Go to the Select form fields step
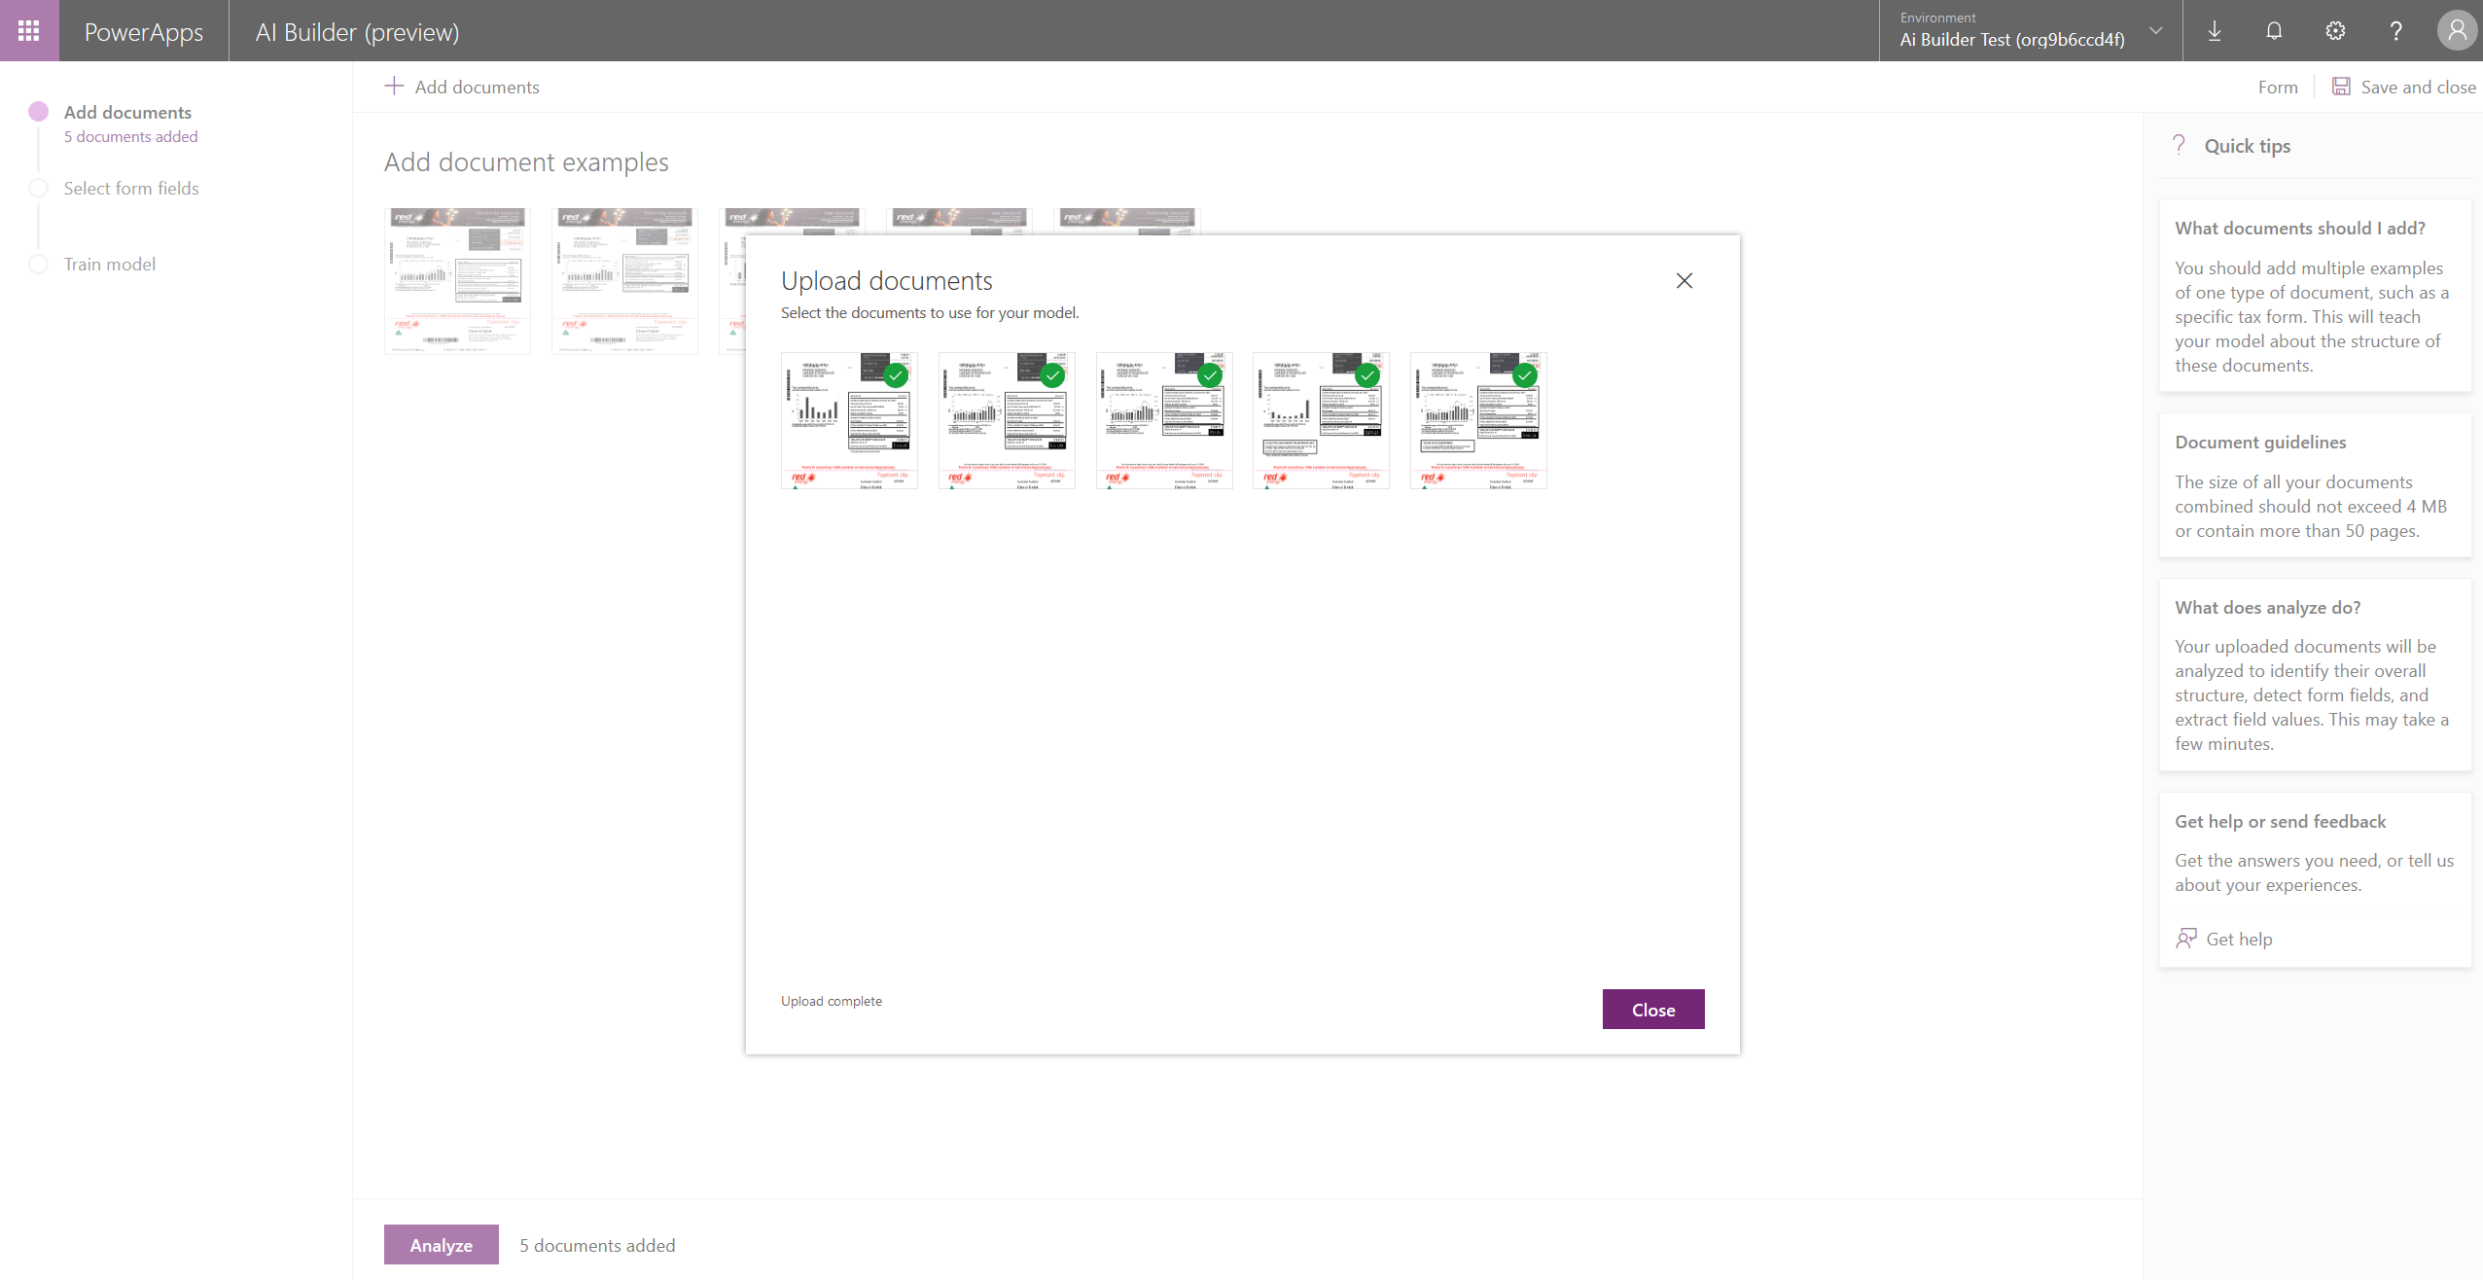 (131, 189)
